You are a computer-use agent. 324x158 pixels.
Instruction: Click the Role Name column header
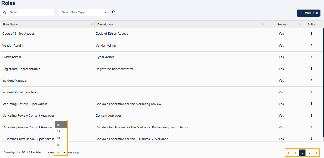(47, 24)
